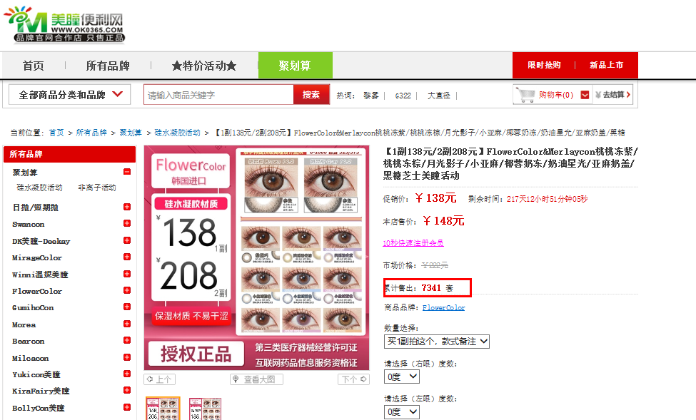The width and height of the screenshot is (696, 420).
Task: Expand the Morea brand plus icon
Action: (127, 324)
